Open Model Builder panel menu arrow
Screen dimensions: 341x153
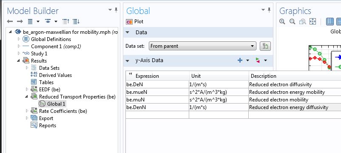tap(110, 10)
